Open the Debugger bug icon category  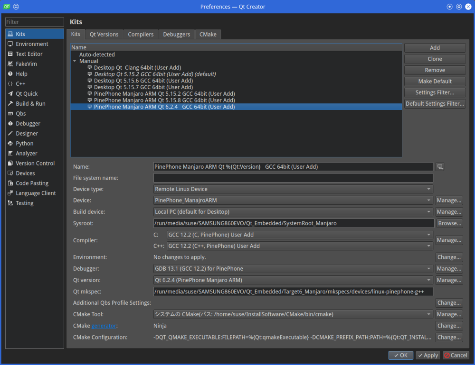tap(10, 123)
